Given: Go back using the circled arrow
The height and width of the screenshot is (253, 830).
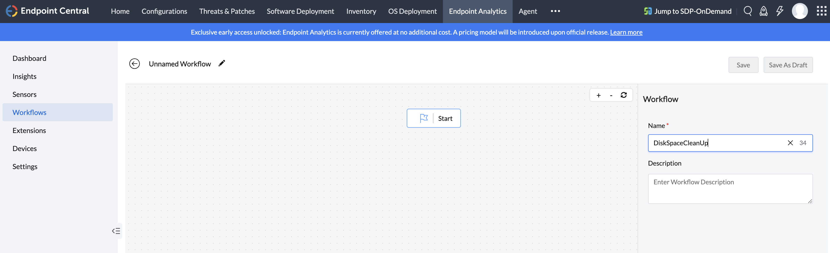Looking at the screenshot, I should [134, 64].
